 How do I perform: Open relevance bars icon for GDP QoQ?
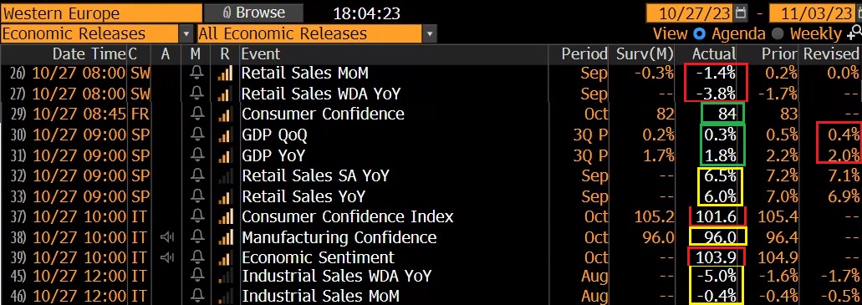(x=225, y=135)
